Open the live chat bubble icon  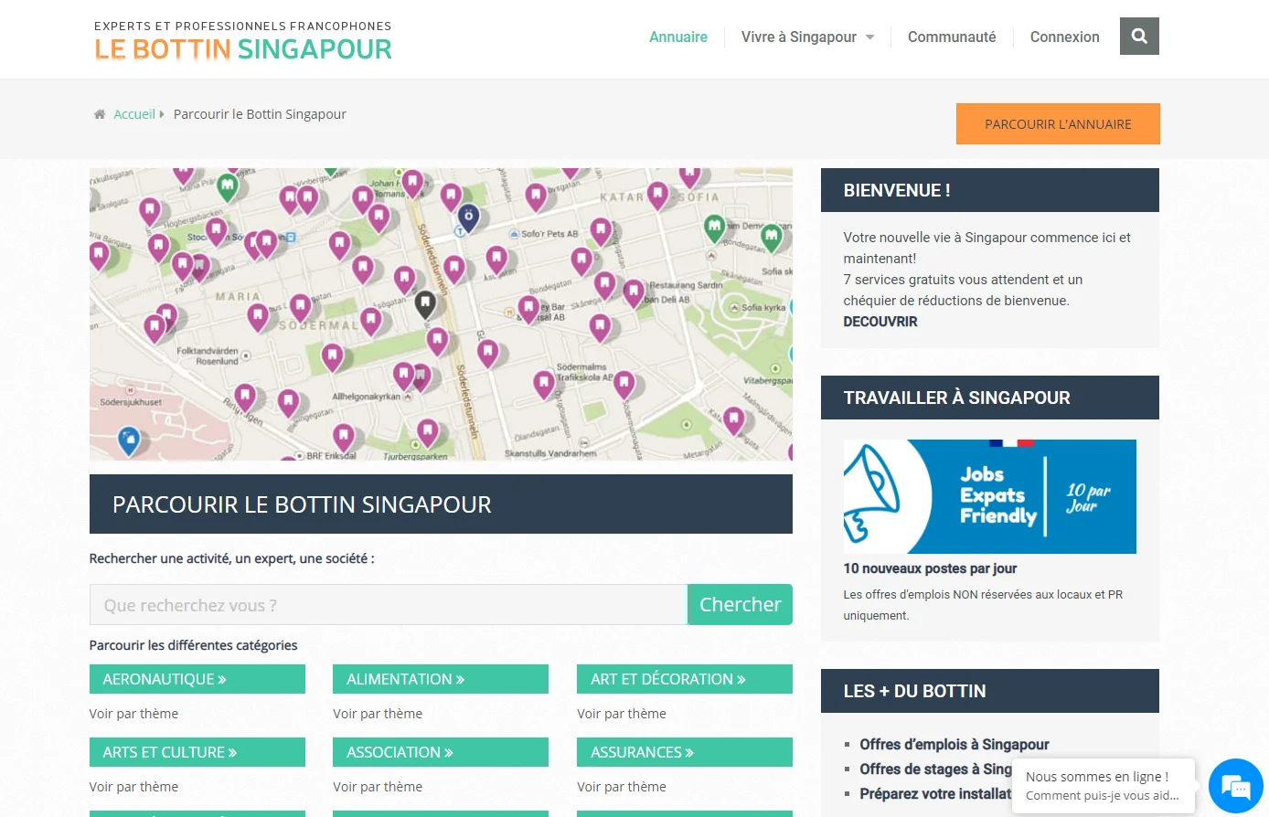[1235, 786]
